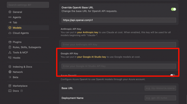Click the Deployment Name field
Screen dimensions: 187x104
(160, 98)
